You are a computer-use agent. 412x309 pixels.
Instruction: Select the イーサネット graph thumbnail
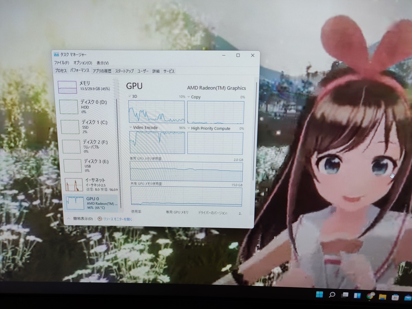tap(74, 185)
